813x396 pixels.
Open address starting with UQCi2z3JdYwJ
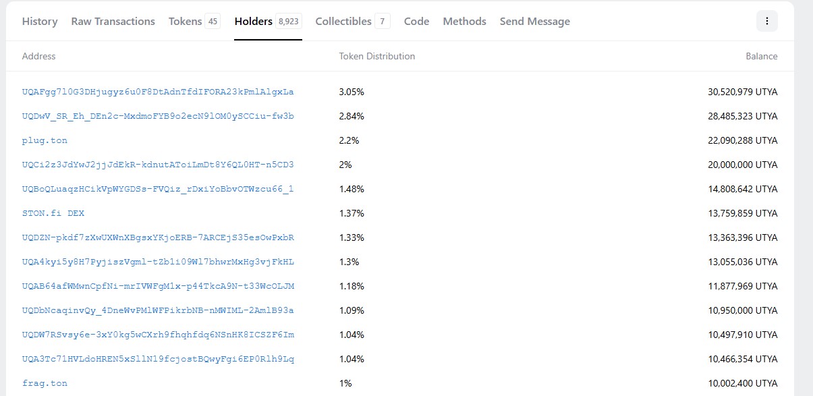[x=158, y=165]
